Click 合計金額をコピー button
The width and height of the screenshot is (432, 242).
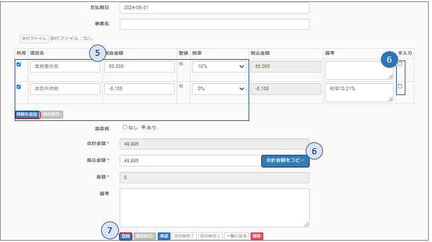coord(285,161)
